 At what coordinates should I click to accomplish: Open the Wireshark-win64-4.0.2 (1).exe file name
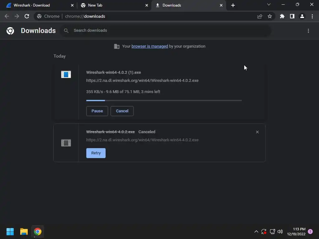(x=113, y=72)
